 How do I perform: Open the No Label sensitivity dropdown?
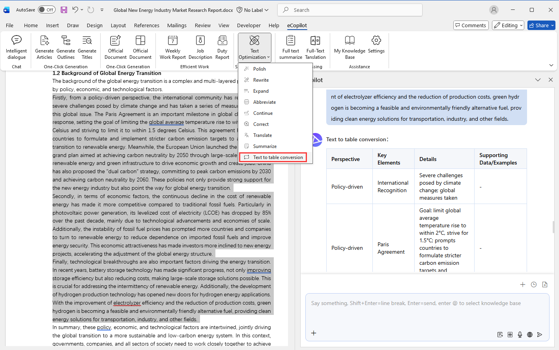coord(253,10)
